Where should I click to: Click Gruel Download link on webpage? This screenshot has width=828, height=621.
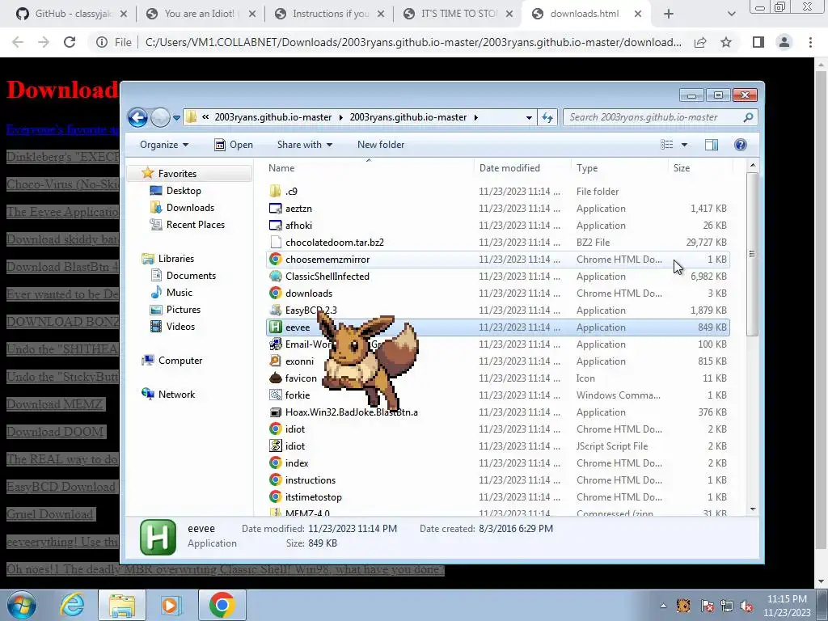click(x=51, y=513)
